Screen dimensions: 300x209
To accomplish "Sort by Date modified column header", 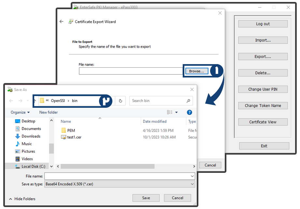I will click(155, 121).
